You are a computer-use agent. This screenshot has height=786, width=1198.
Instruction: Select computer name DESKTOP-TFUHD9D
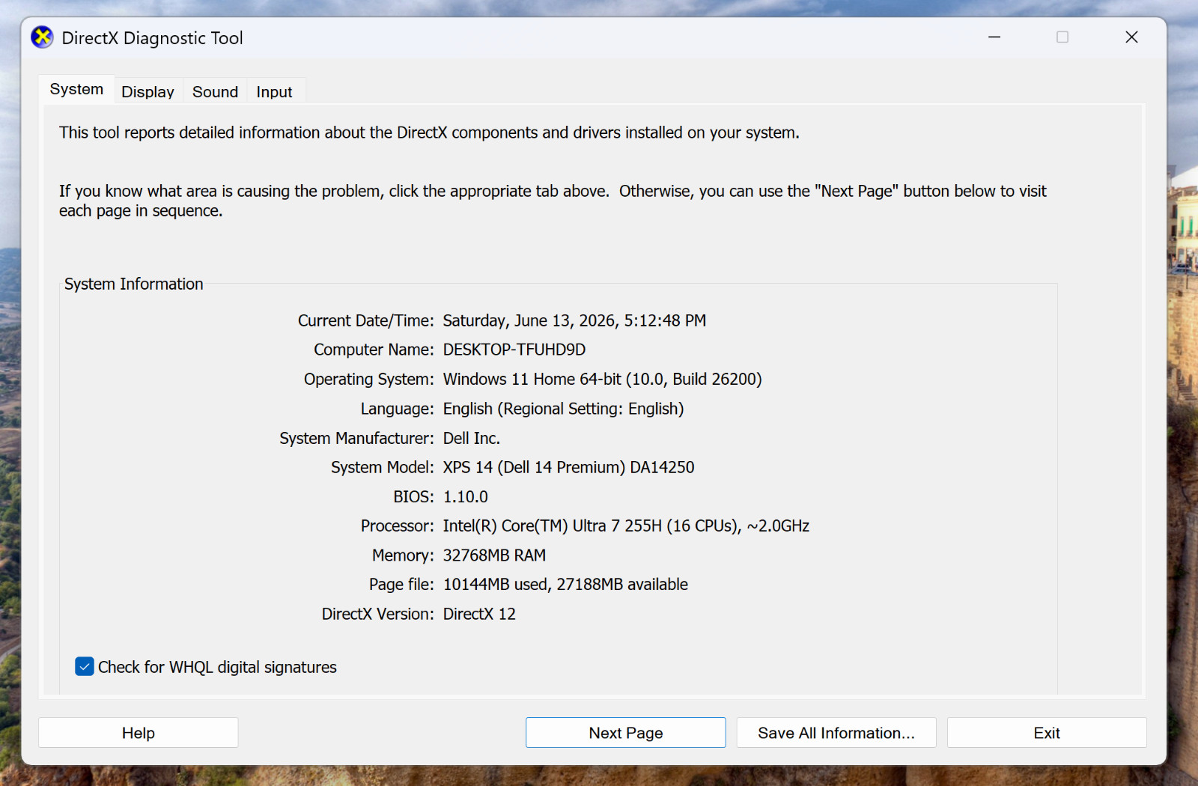click(x=514, y=350)
